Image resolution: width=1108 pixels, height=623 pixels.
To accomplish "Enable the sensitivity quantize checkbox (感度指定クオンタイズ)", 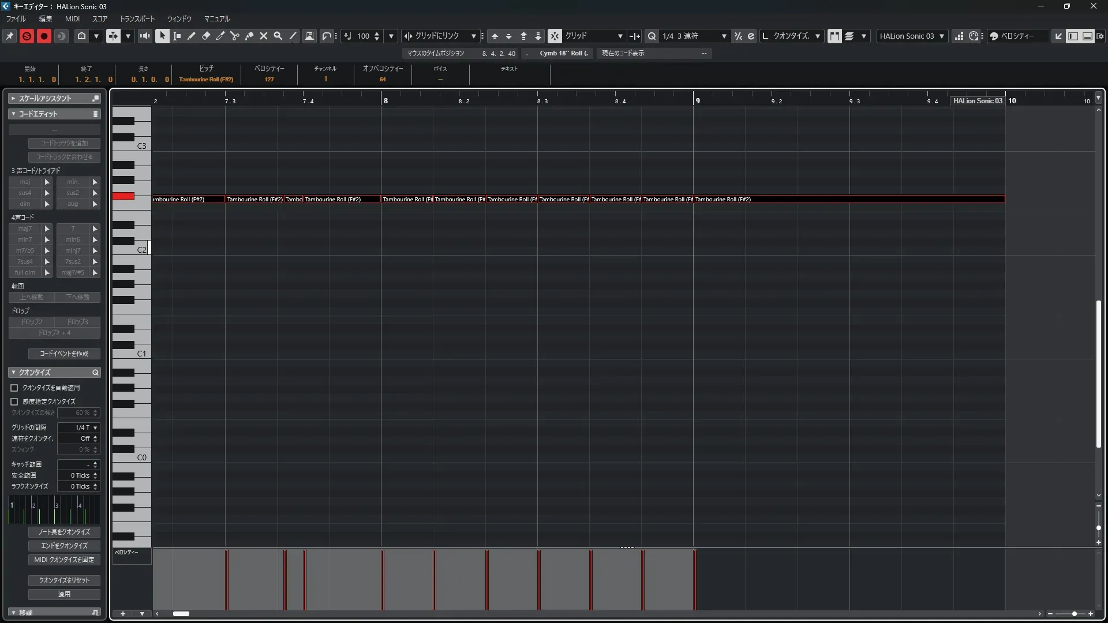I will [14, 401].
